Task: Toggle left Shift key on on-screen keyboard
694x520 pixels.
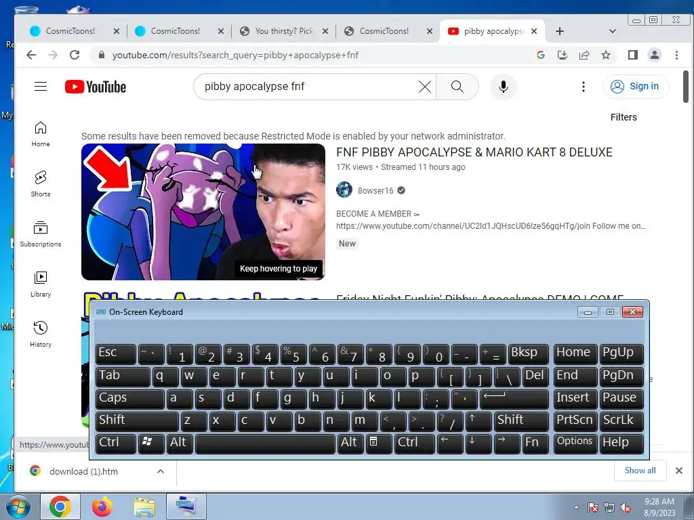Action: [137, 421]
